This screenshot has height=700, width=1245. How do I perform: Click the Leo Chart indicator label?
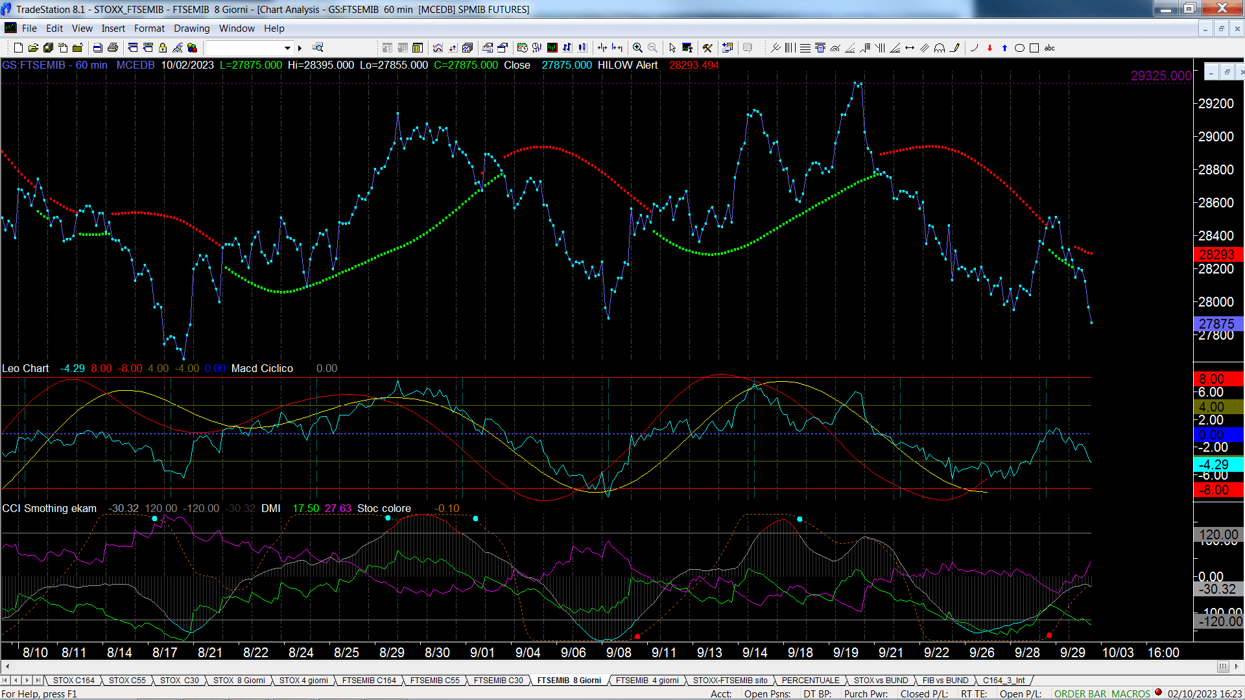pos(25,368)
